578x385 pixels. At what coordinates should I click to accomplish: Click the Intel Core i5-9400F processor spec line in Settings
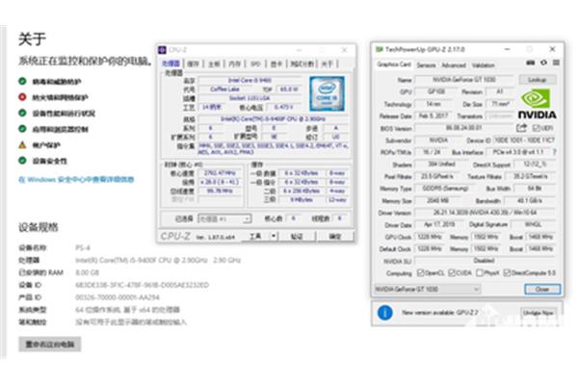(x=158, y=260)
